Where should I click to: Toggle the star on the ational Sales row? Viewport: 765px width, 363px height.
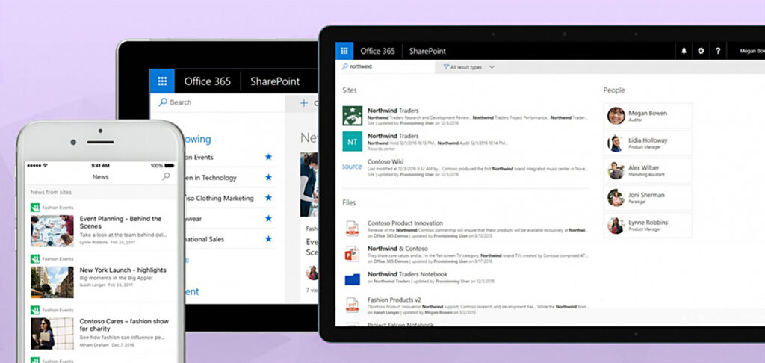268,239
